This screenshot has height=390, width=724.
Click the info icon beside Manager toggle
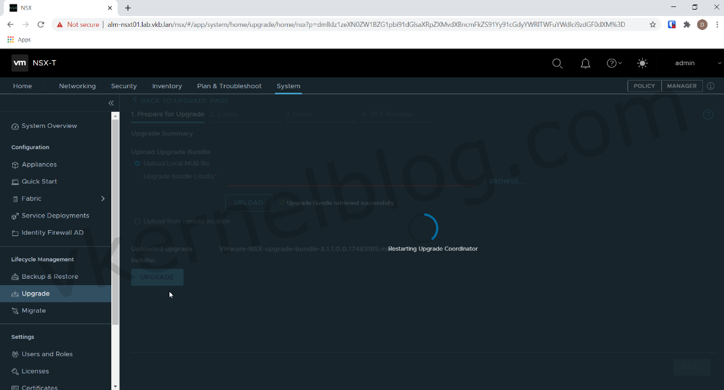[x=710, y=86]
